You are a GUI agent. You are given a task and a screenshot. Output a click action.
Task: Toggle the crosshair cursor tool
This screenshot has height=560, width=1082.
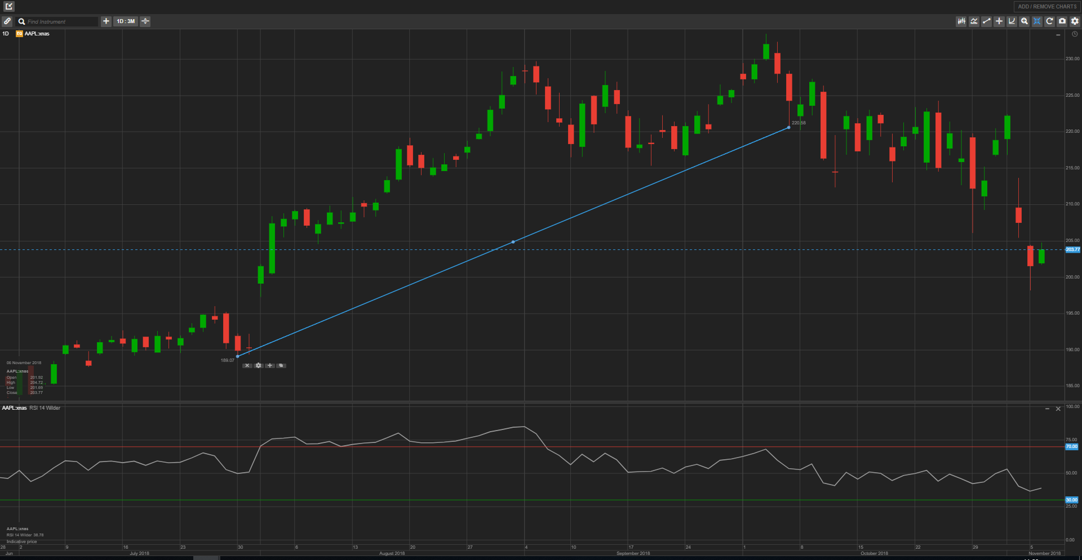(x=999, y=21)
